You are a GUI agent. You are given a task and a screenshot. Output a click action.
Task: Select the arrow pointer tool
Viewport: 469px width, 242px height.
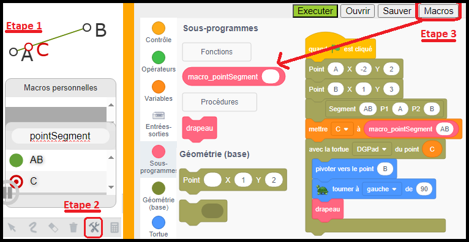tap(12, 229)
